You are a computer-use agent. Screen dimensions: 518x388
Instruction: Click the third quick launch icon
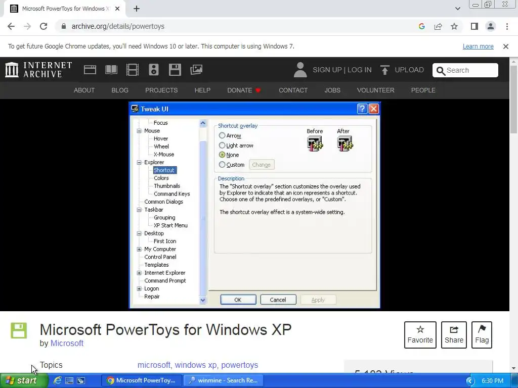click(x=80, y=380)
